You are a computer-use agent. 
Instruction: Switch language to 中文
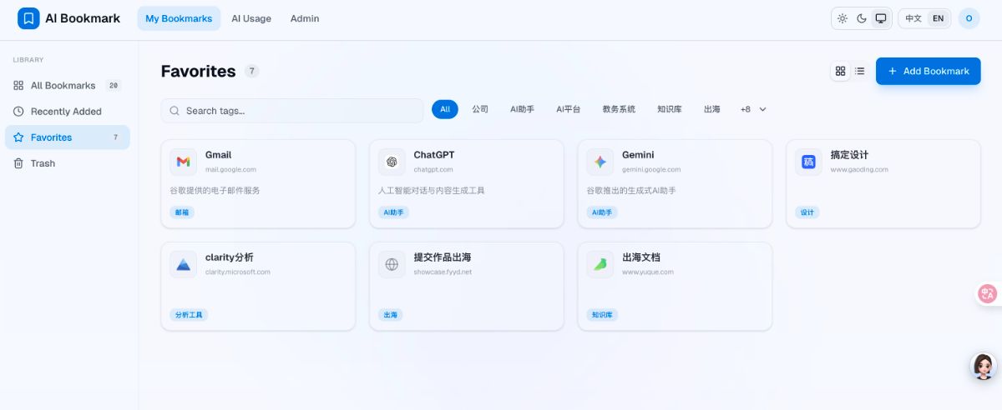[913, 18]
